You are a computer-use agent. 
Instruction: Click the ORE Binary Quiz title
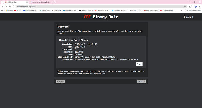tap(101, 17)
